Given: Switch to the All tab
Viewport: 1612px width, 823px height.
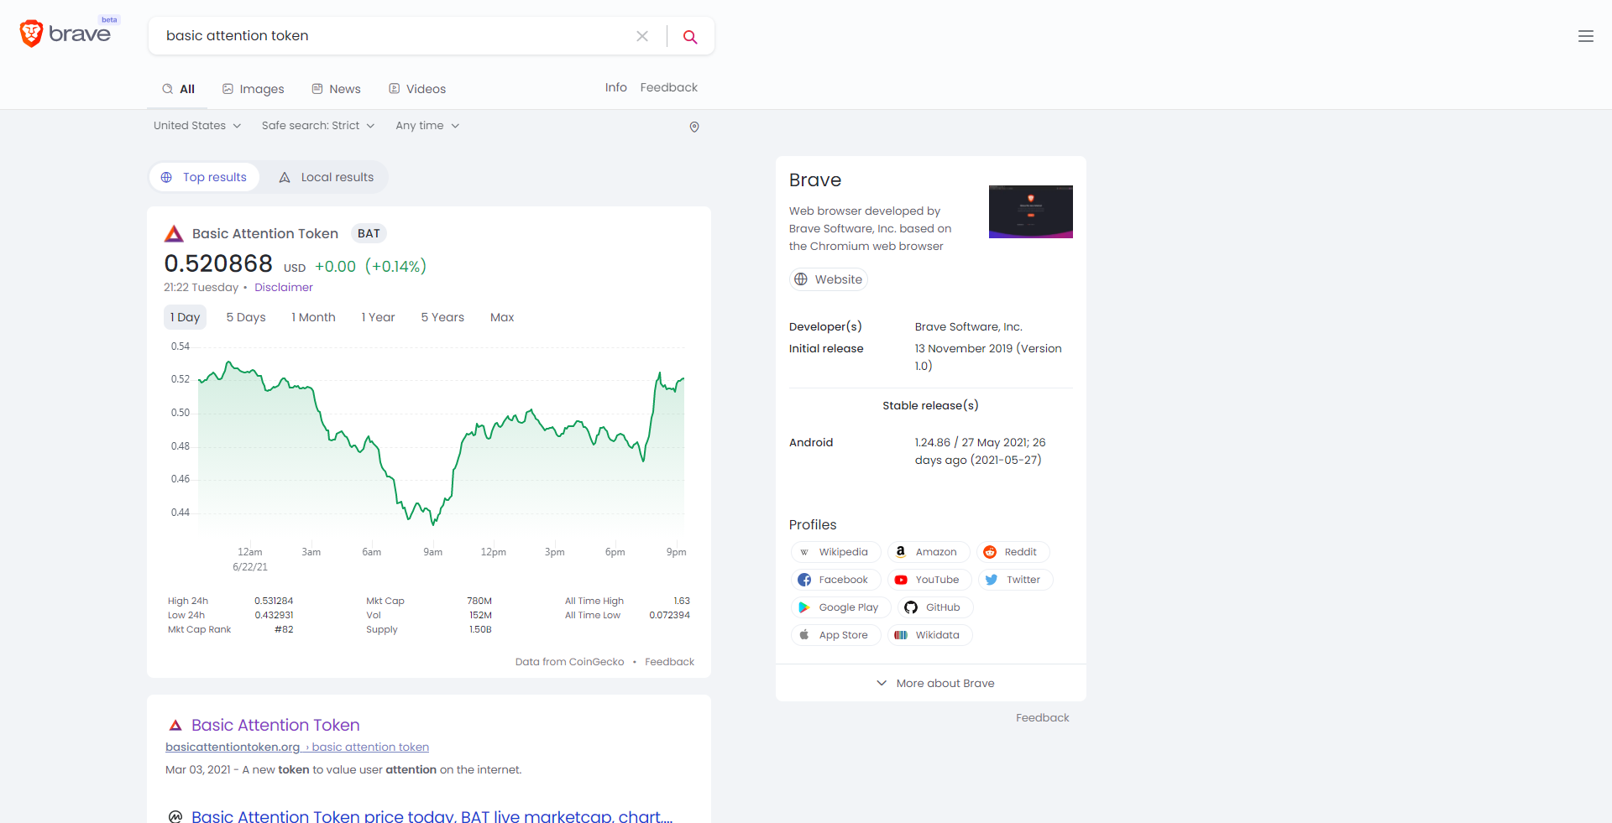Looking at the screenshot, I should point(179,89).
